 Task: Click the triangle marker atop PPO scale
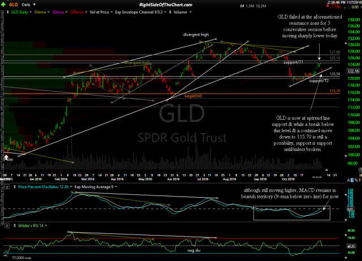pos(346,195)
